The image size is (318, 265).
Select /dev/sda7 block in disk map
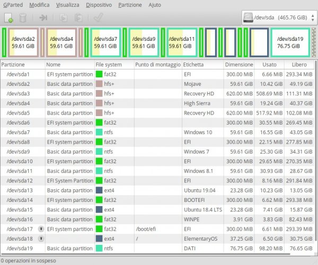105,42
